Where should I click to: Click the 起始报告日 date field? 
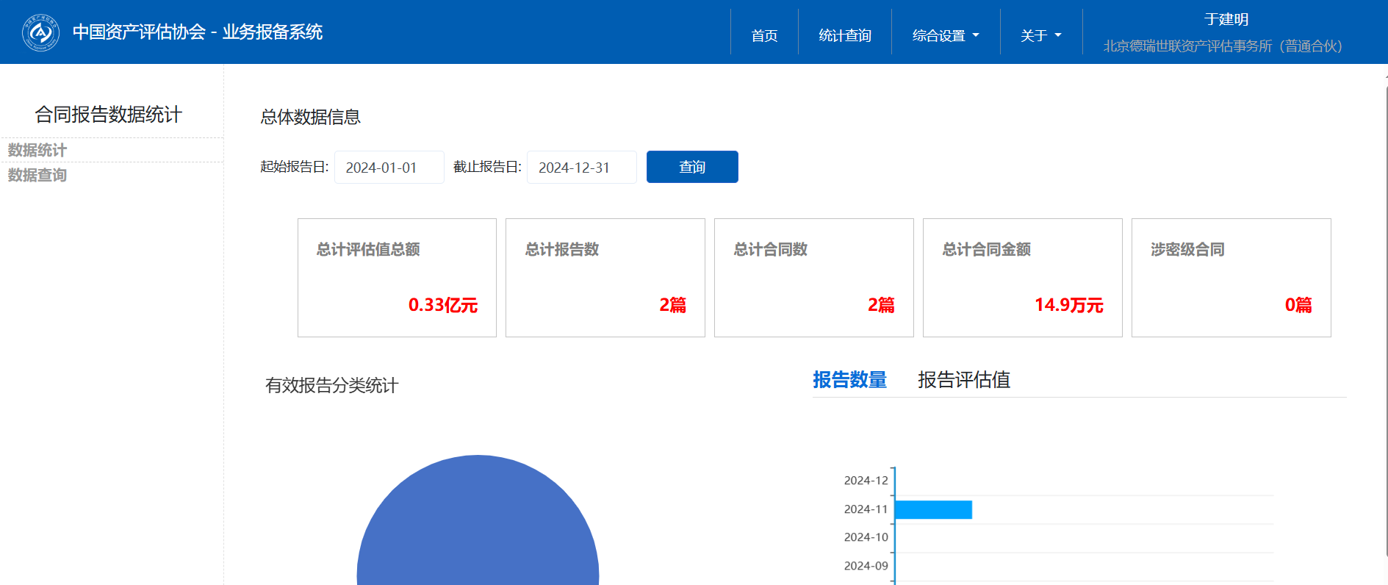pyautogui.click(x=389, y=168)
